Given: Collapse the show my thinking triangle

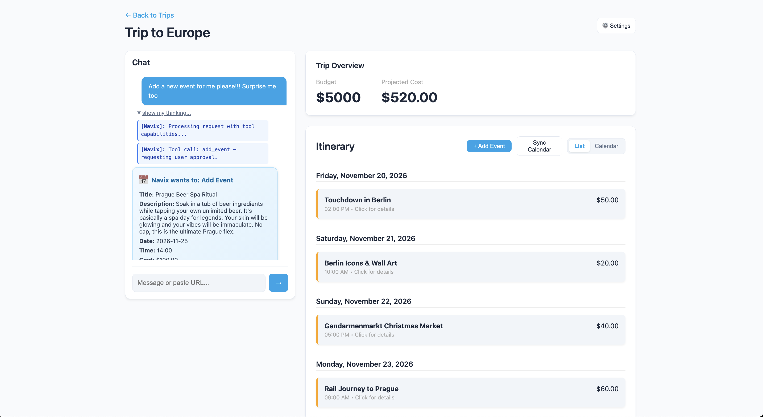Looking at the screenshot, I should coord(139,113).
